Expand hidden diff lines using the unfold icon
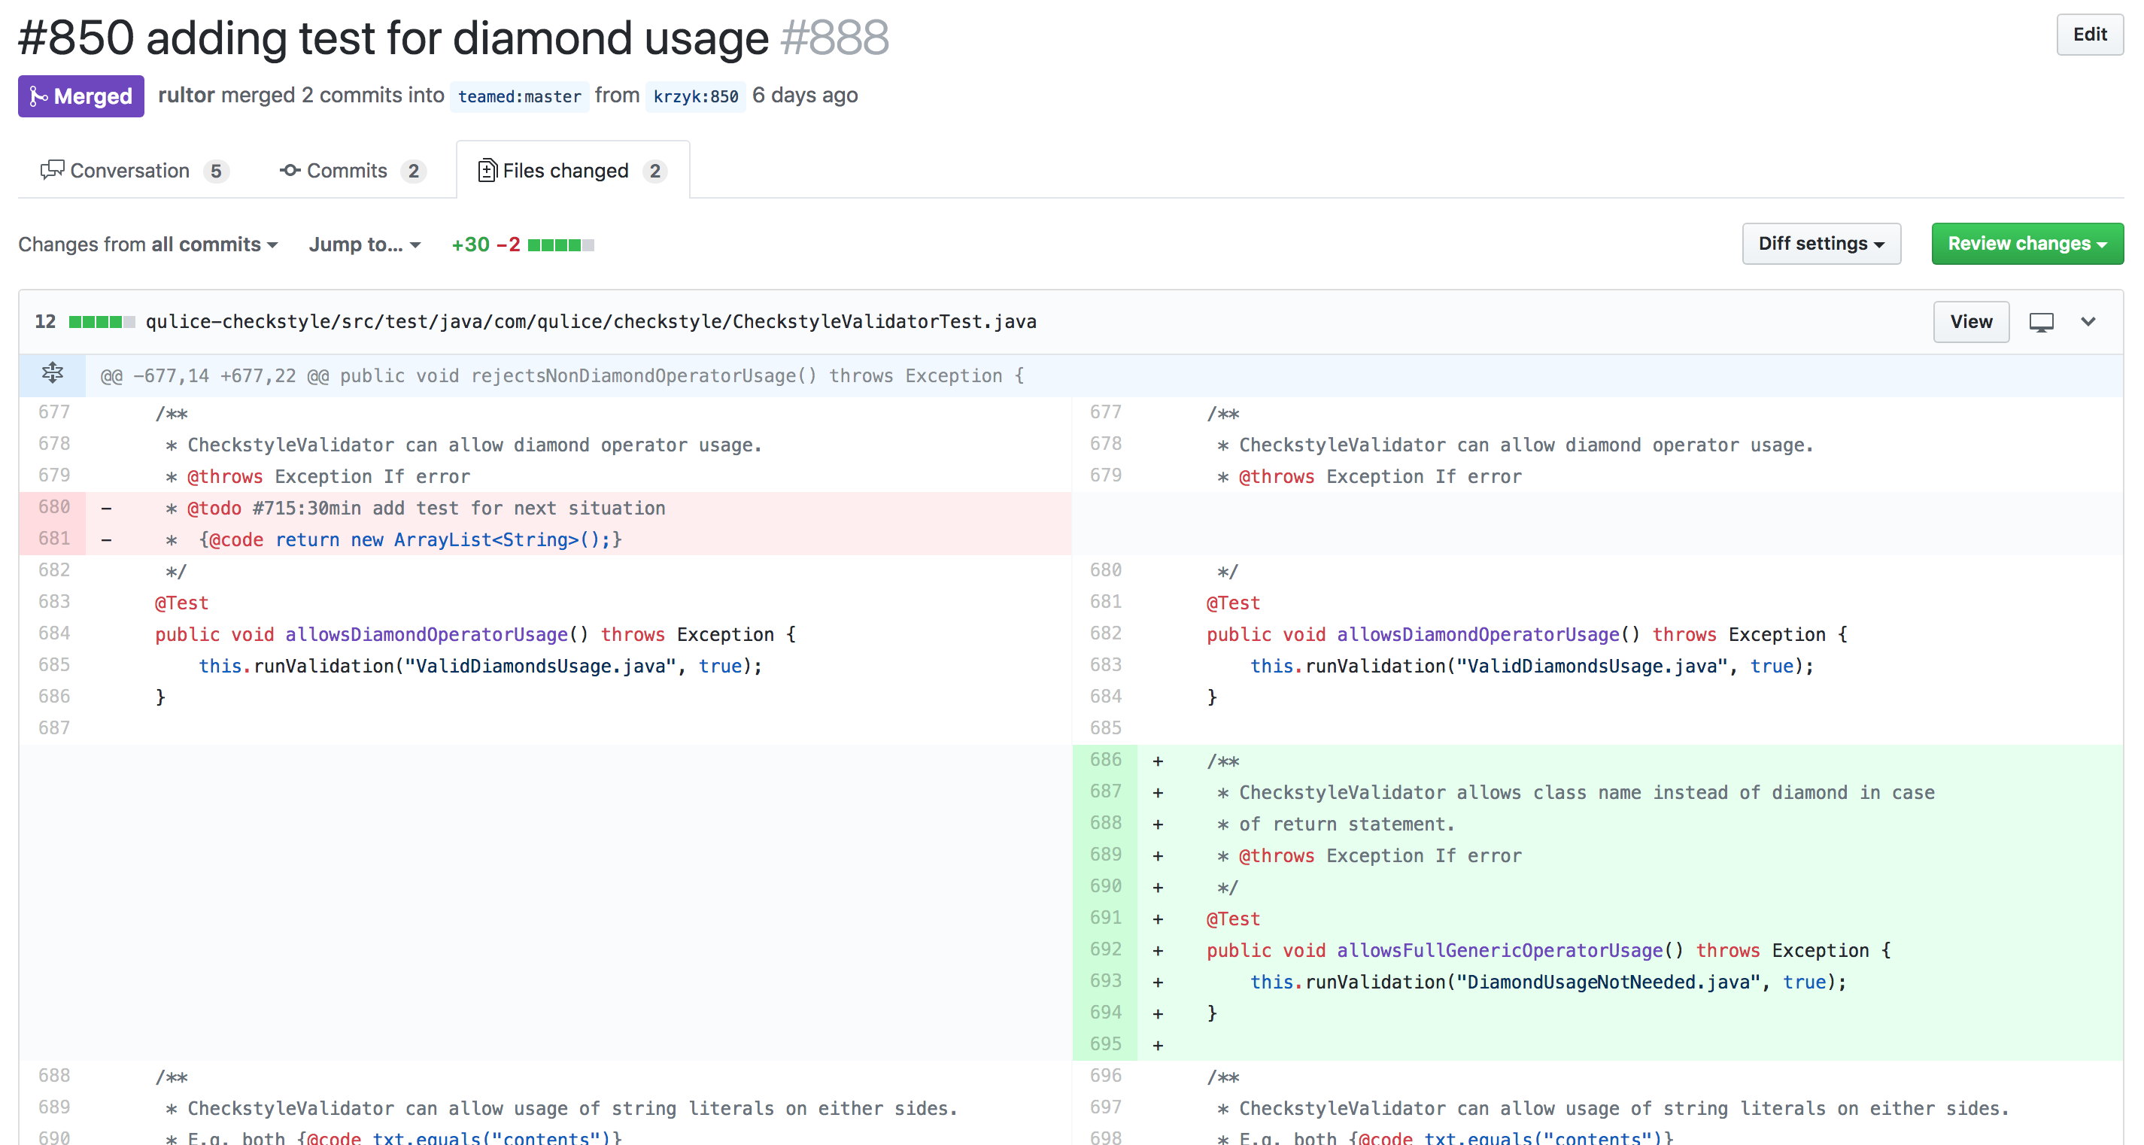The width and height of the screenshot is (2144, 1145). coord(52,373)
